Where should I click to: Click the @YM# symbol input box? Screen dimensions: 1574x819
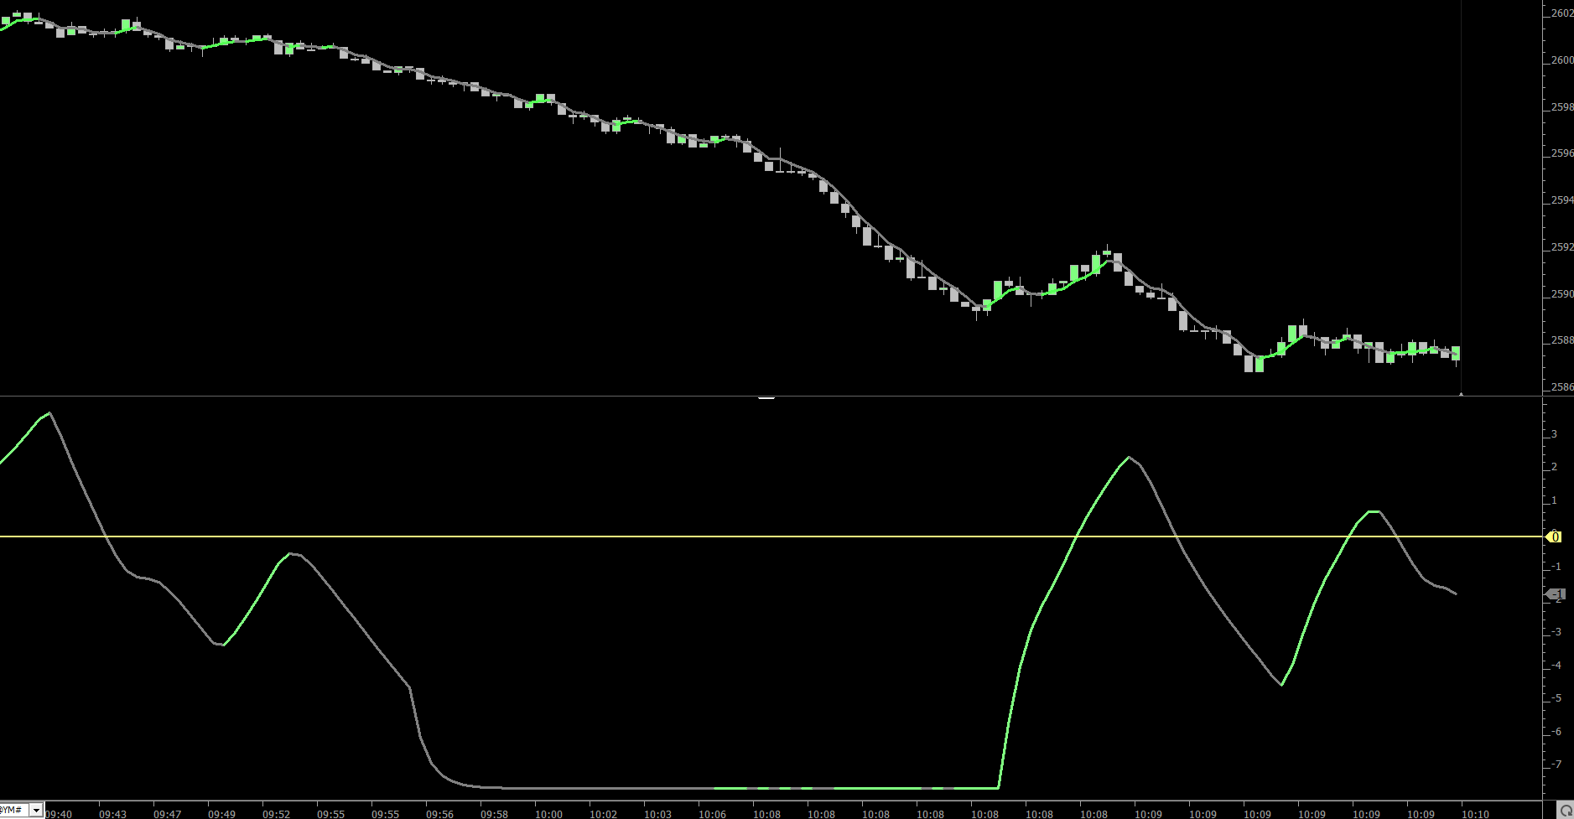coord(13,811)
